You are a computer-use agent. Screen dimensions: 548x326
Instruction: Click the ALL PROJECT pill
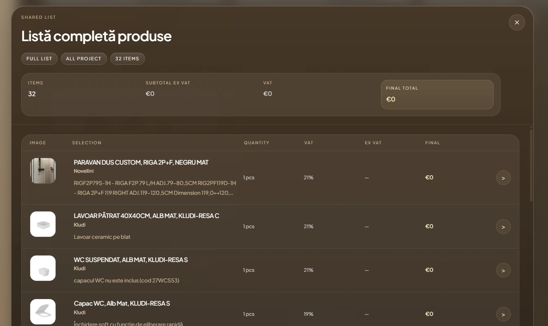pyautogui.click(x=84, y=59)
